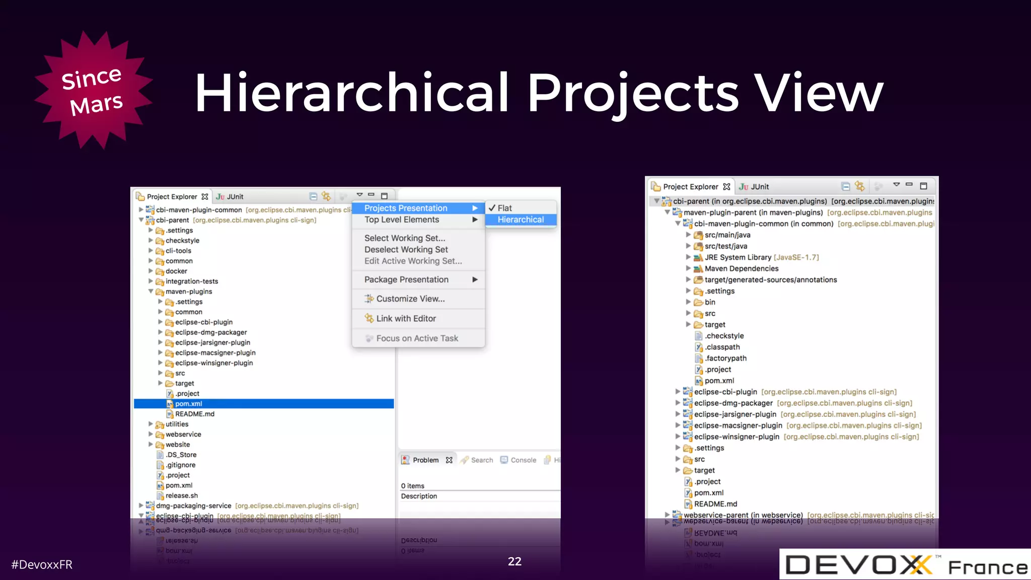Expand JRE System Library arrow
The width and height of the screenshot is (1031, 580).
(x=689, y=257)
